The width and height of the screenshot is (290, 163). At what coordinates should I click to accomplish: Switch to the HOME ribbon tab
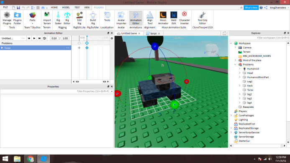coord(54,8)
